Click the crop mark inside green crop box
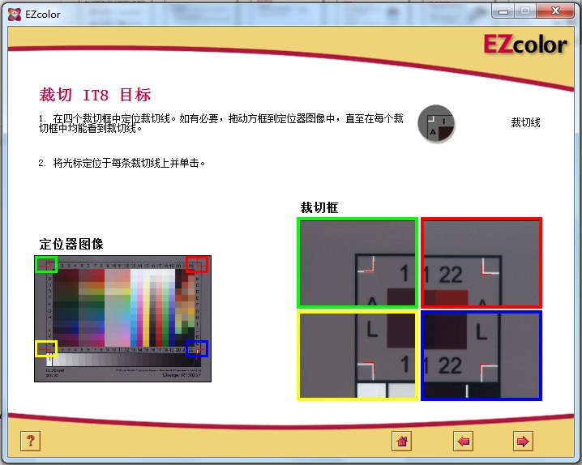 pos(368,265)
